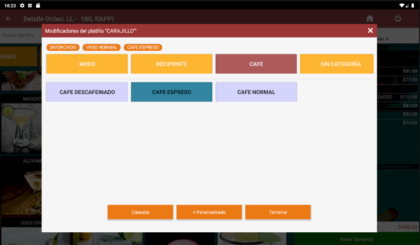The height and width of the screenshot is (245, 420).
Task: Open the RECIPIENTE modifier category
Action: tap(171, 64)
